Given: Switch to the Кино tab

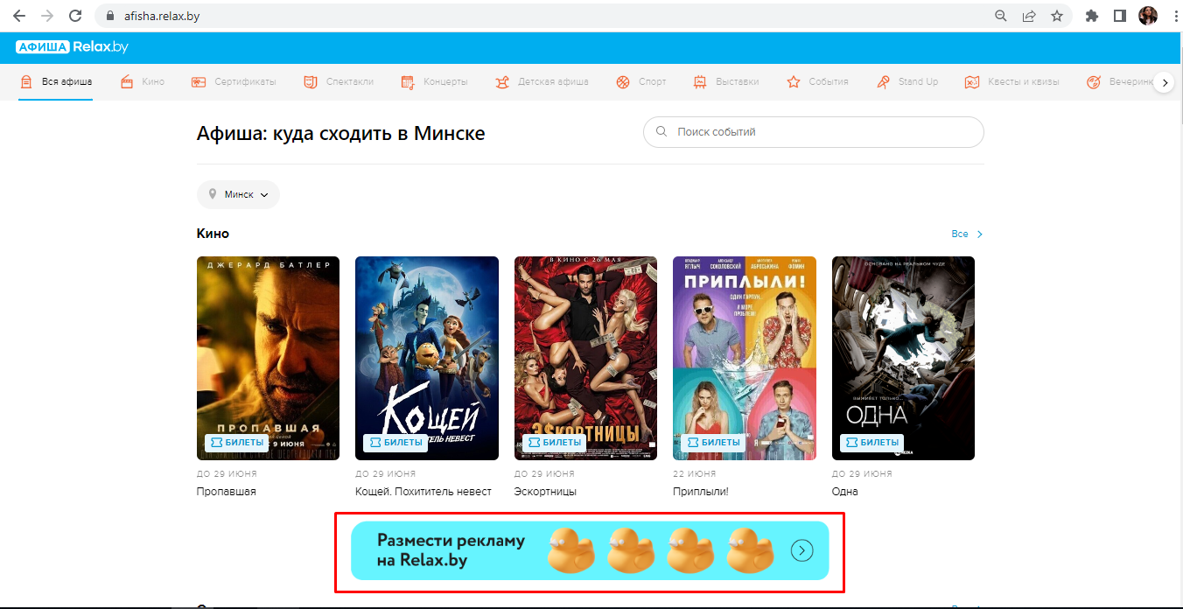Looking at the screenshot, I should (142, 81).
